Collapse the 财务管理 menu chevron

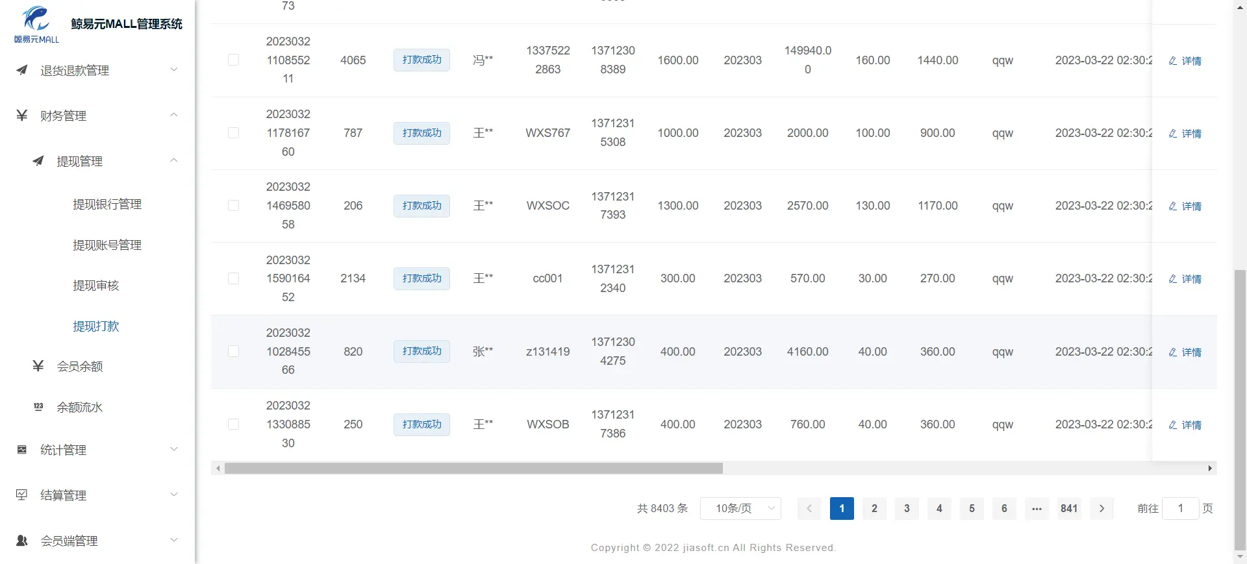(173, 115)
